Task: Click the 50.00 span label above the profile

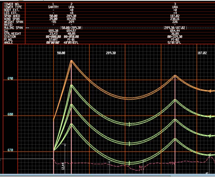Action: click(61, 53)
